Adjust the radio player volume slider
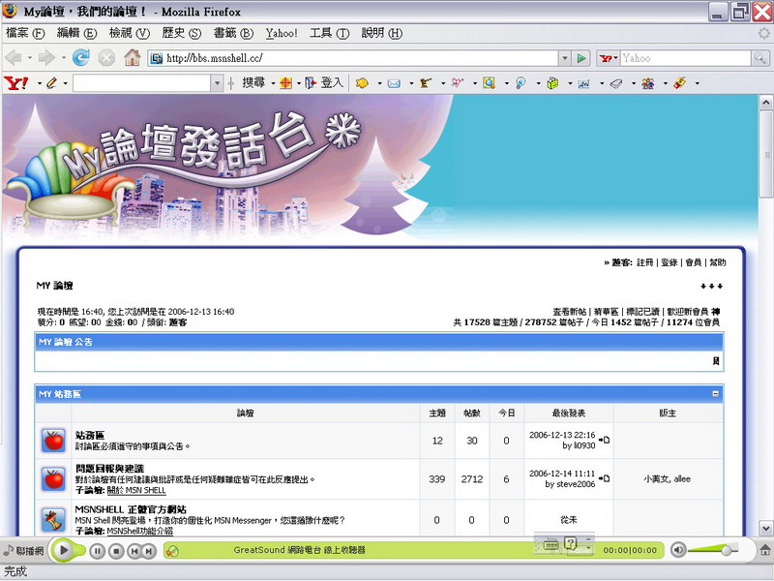The width and height of the screenshot is (774, 581). 724,550
